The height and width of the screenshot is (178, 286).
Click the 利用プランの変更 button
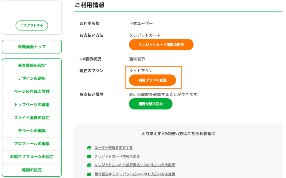tap(152, 80)
